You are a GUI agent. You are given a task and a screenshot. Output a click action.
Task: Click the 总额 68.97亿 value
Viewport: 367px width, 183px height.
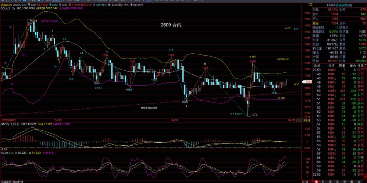tap(332, 44)
